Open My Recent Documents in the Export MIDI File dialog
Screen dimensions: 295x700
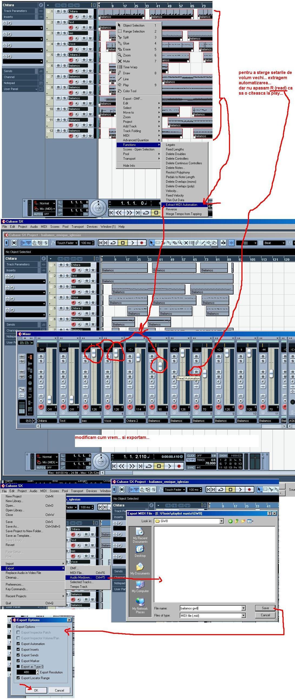pyautogui.click(x=140, y=536)
